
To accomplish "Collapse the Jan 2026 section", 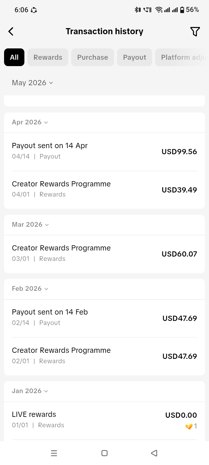I will [x=30, y=391].
